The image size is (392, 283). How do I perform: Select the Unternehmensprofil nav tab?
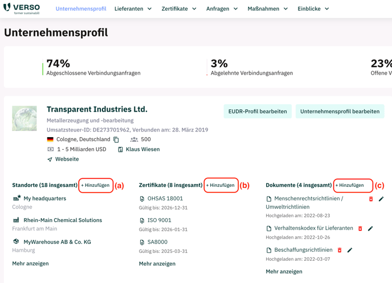(81, 9)
